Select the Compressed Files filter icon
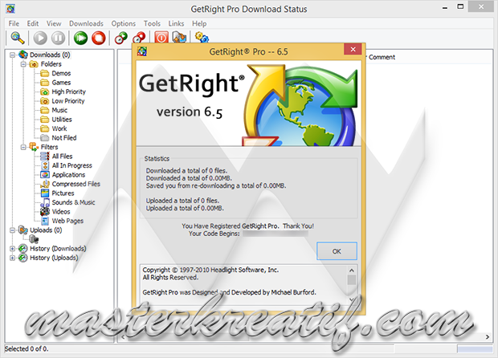Viewport: 498px width, 358px height. [45, 184]
